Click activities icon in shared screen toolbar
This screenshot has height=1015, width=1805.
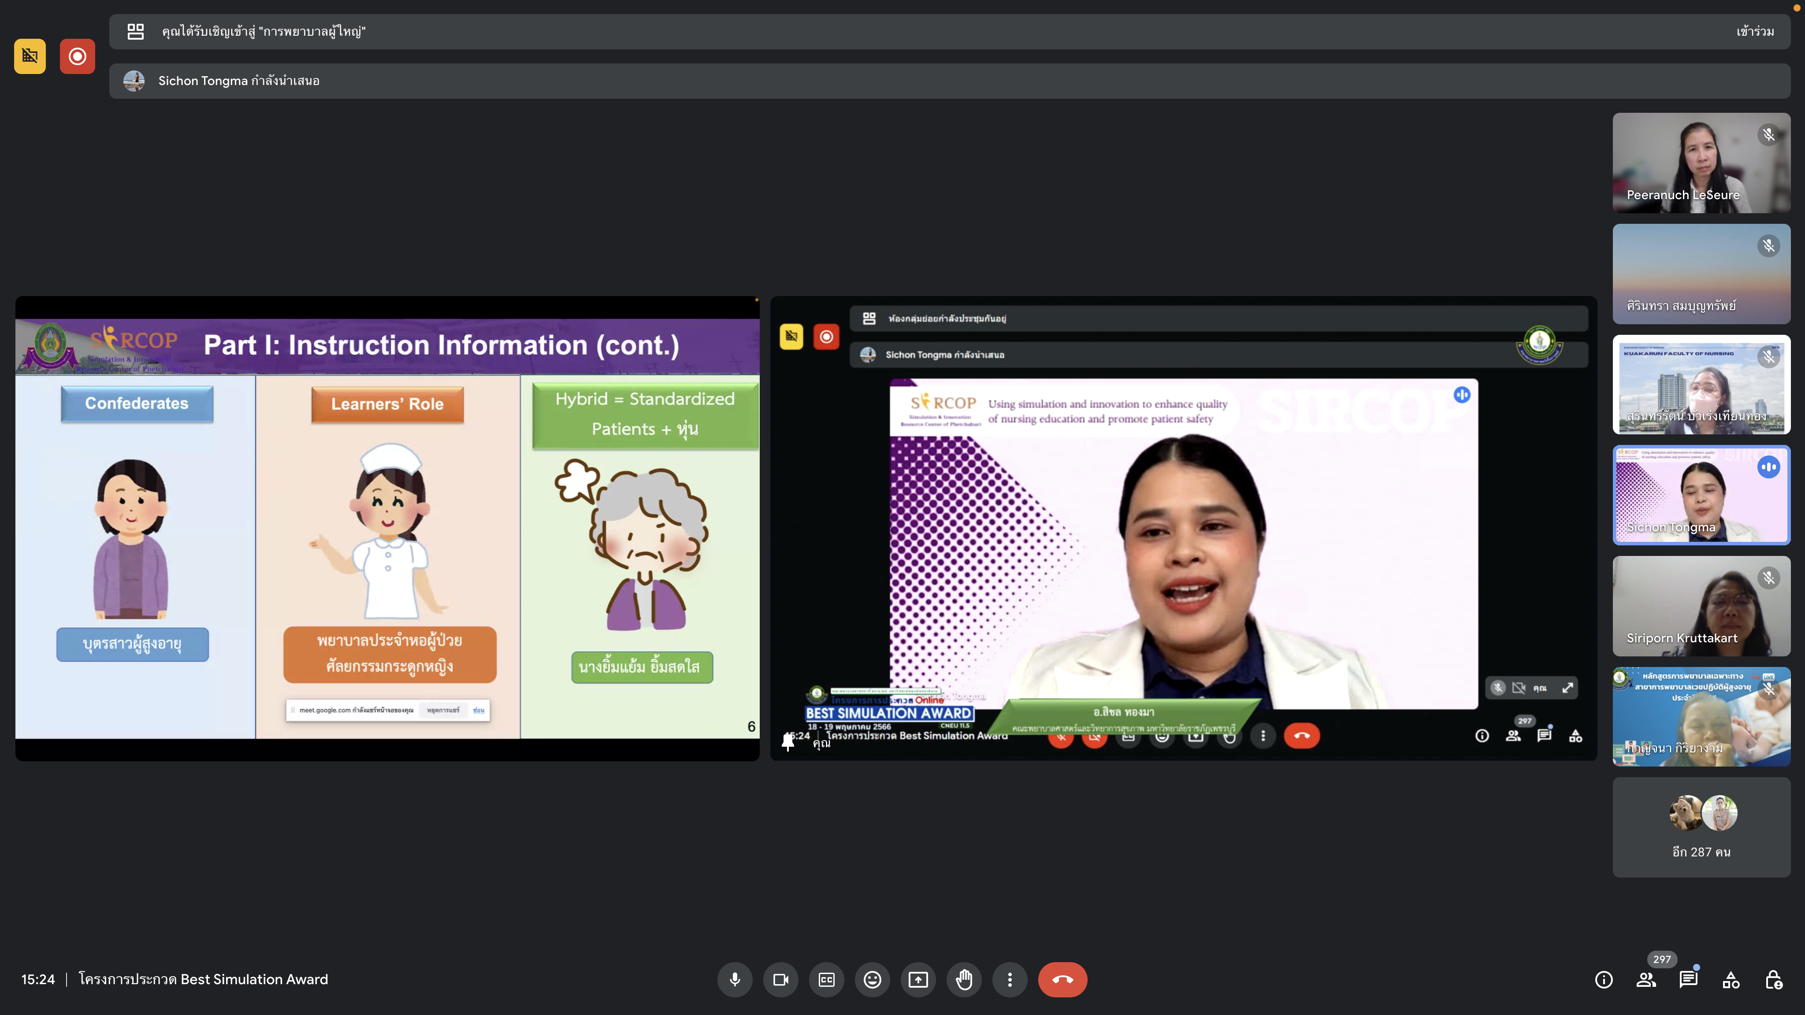1576,736
